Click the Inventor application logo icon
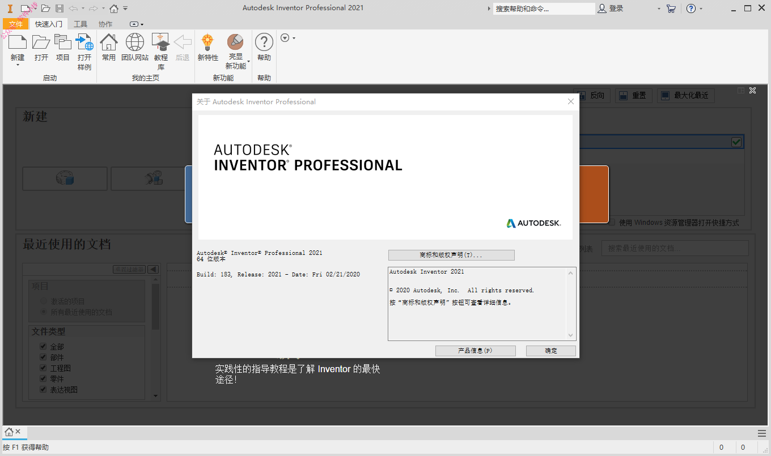 [10, 8]
